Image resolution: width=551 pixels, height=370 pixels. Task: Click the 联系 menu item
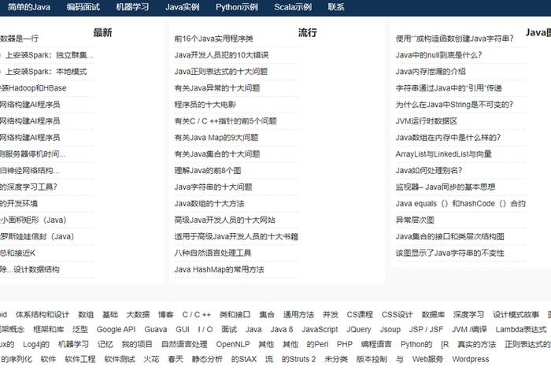[x=336, y=7]
